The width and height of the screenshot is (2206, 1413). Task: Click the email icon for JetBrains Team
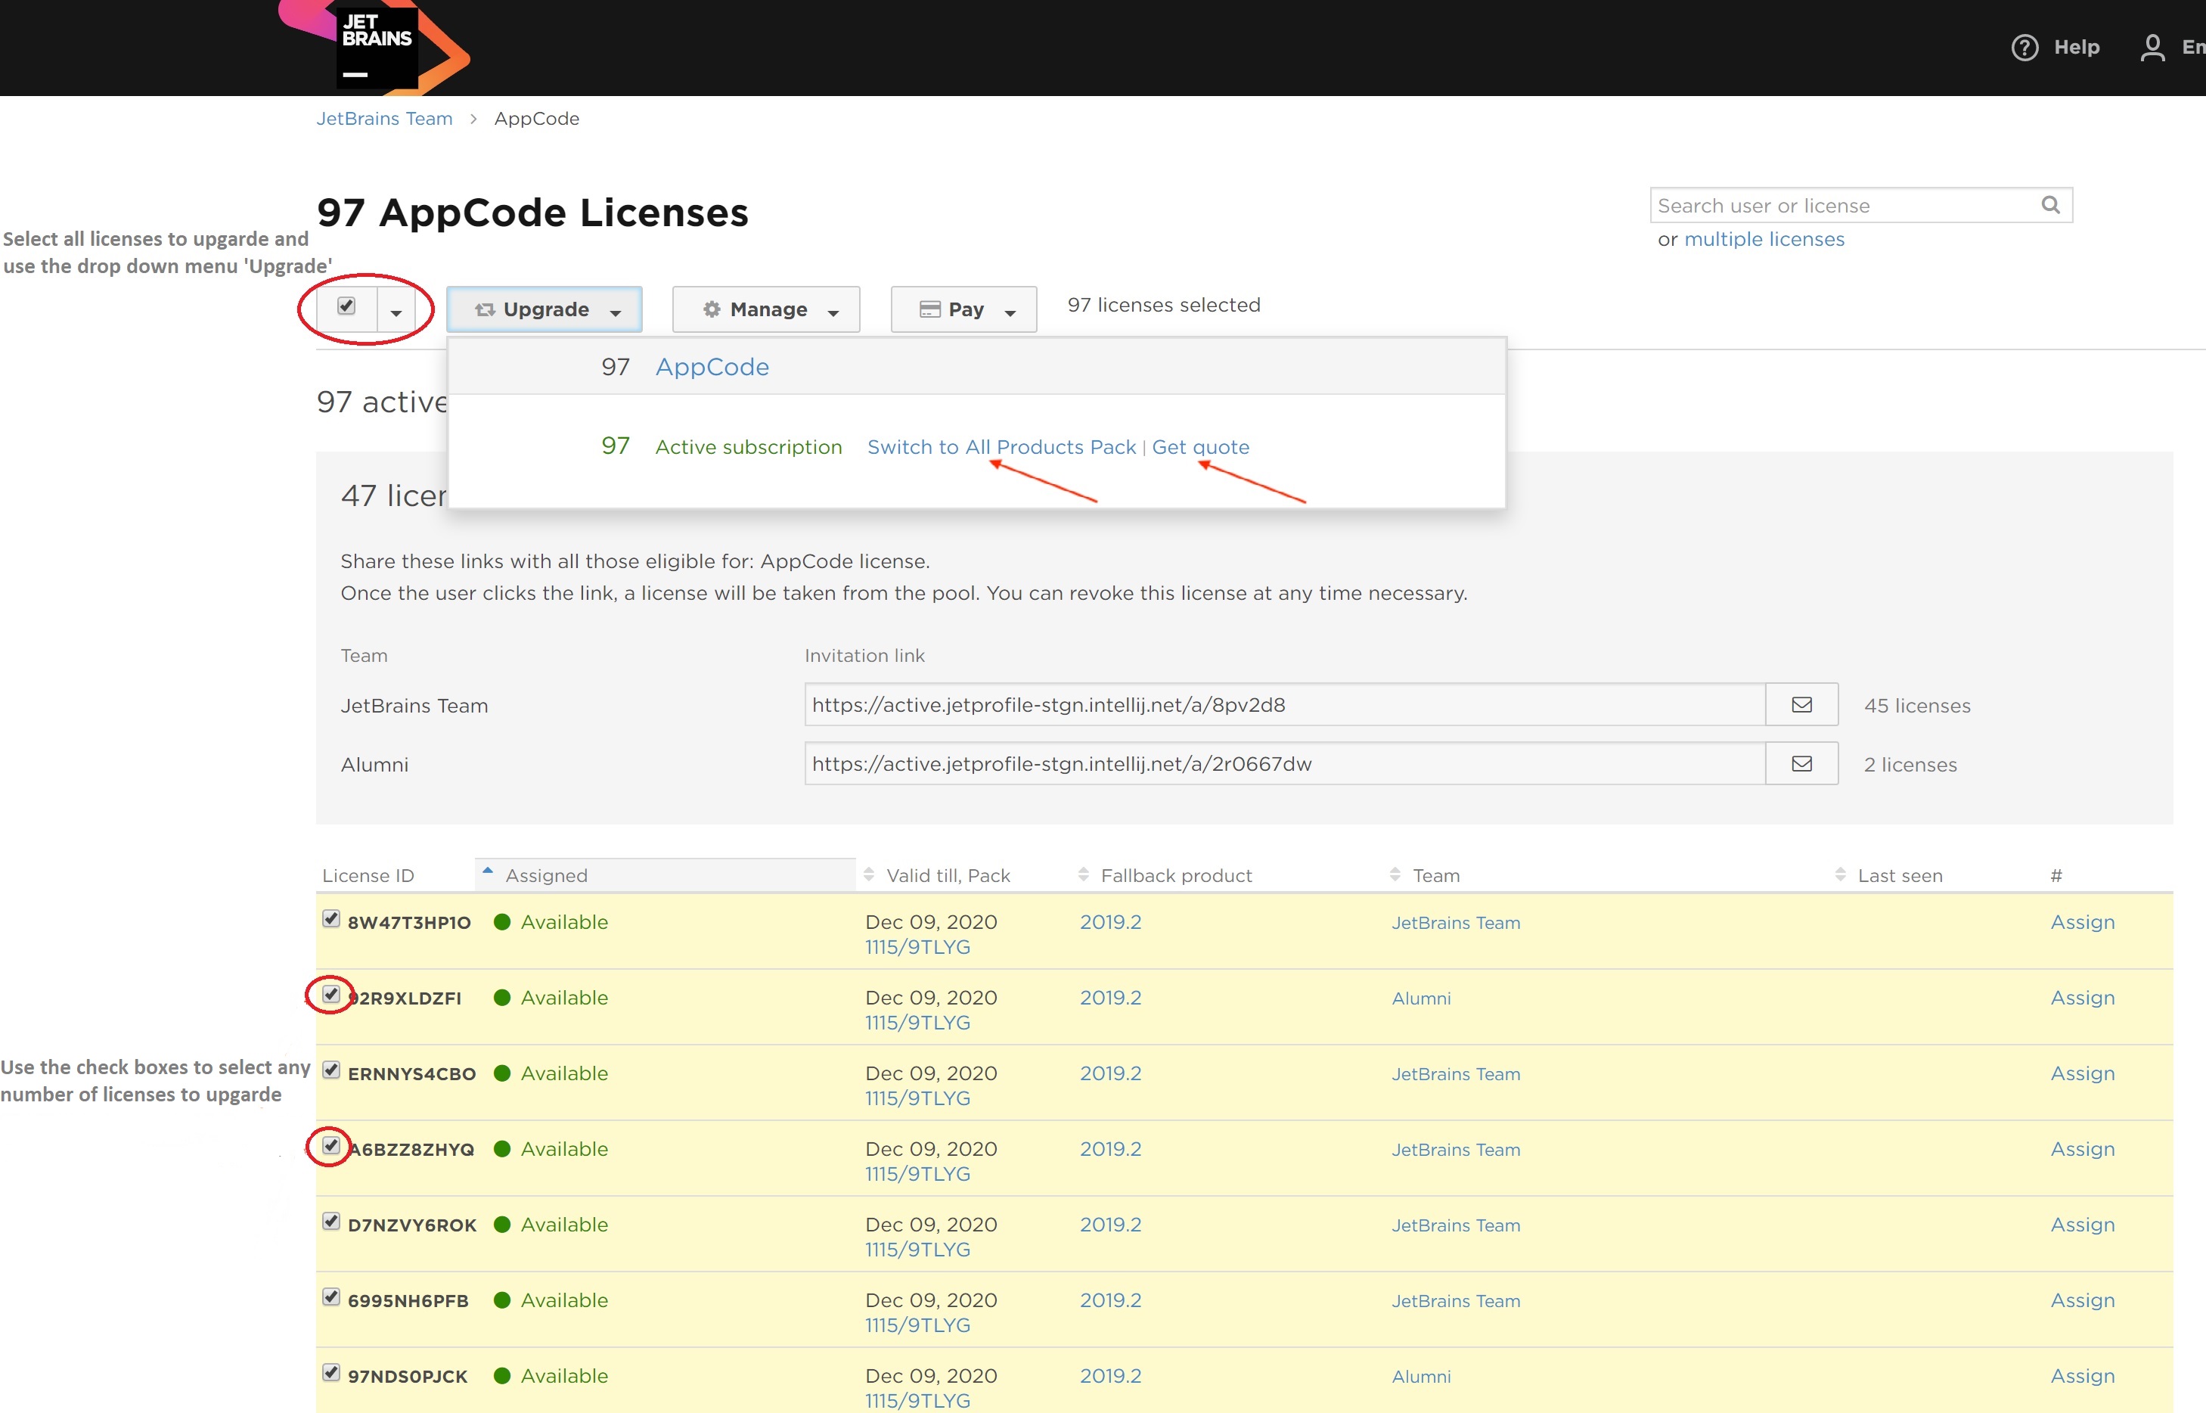tap(1802, 704)
